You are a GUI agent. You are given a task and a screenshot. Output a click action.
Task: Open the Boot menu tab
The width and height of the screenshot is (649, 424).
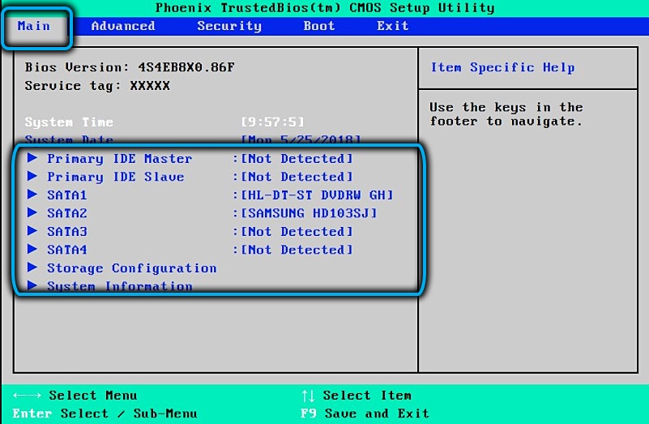click(x=318, y=26)
